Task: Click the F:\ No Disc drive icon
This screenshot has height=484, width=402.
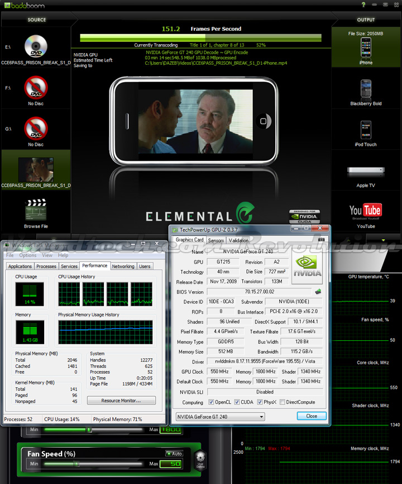Action: [36, 87]
